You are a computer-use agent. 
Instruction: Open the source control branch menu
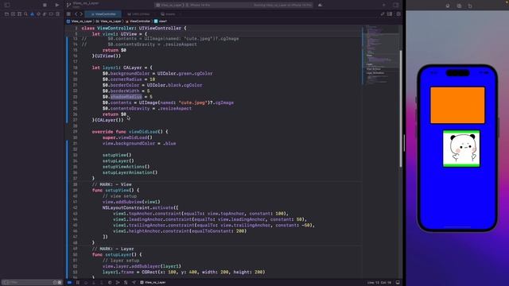coord(68,5)
